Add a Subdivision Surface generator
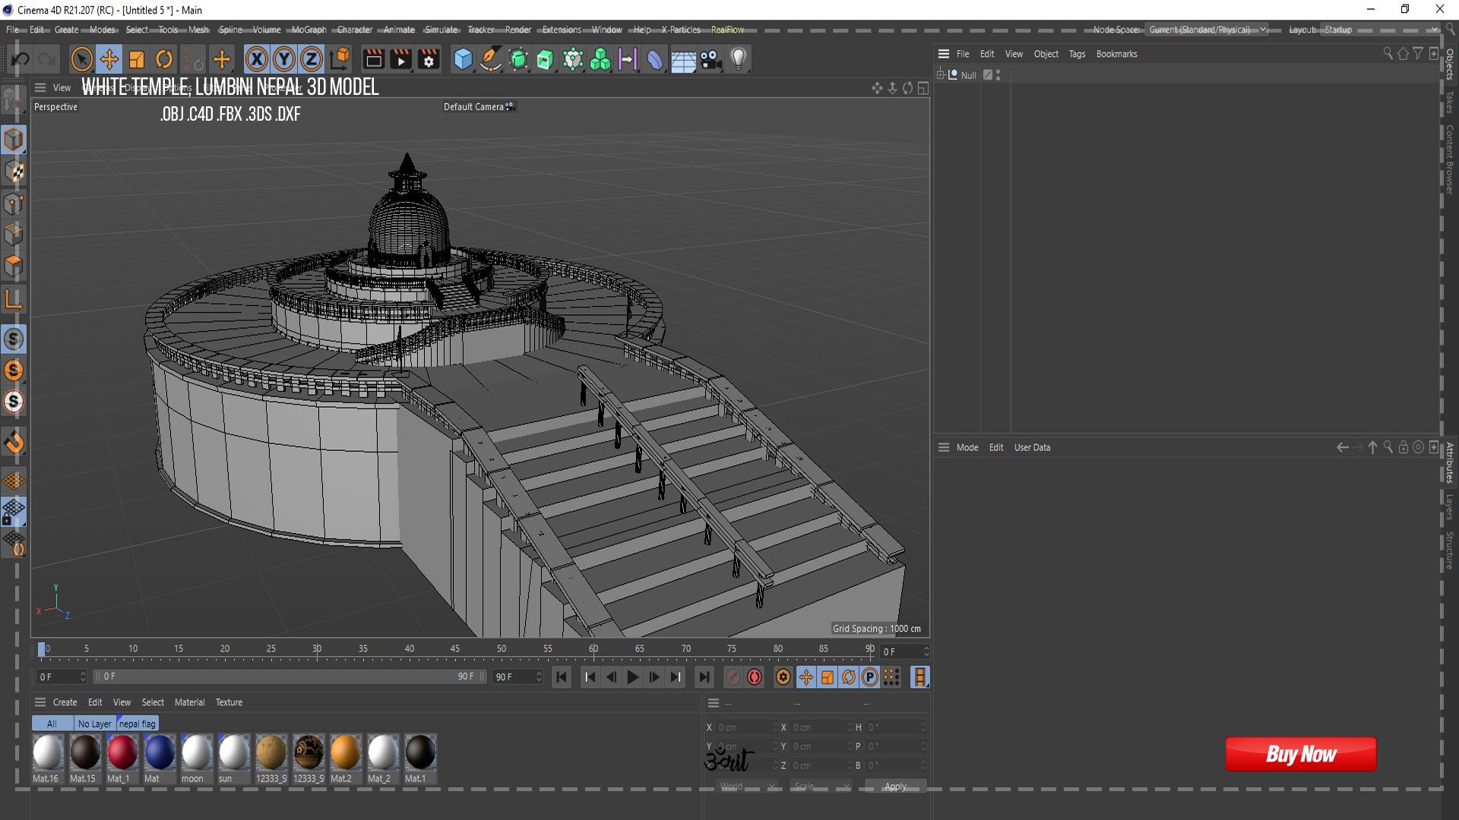The width and height of the screenshot is (1459, 820). (518, 59)
